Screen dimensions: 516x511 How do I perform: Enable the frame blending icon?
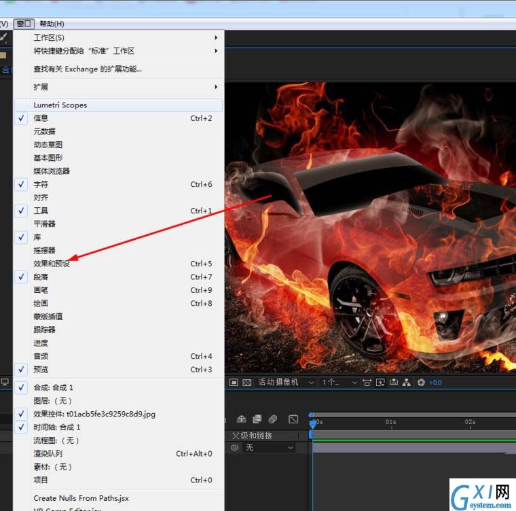[x=257, y=419]
